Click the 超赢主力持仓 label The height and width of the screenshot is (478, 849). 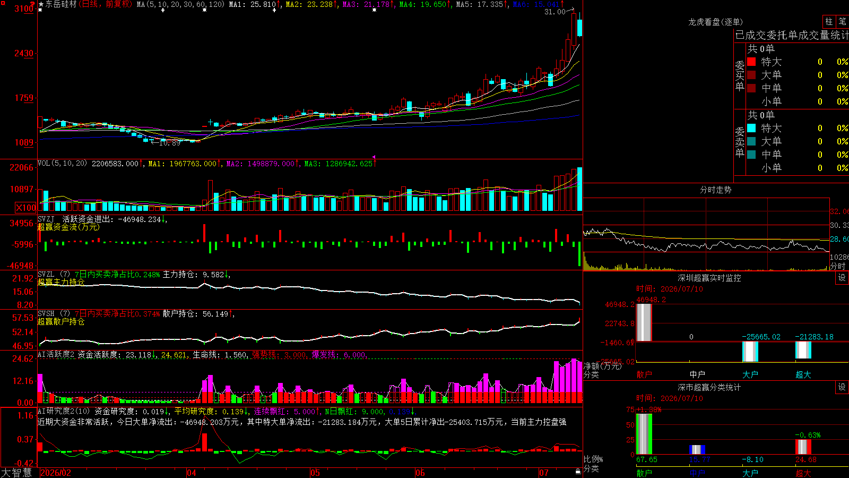[x=61, y=282]
